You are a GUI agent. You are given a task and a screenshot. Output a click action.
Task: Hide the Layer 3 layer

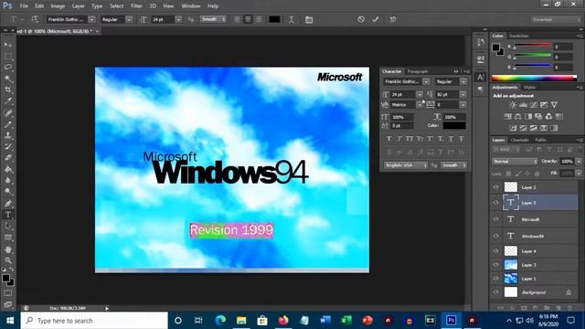coord(495,265)
